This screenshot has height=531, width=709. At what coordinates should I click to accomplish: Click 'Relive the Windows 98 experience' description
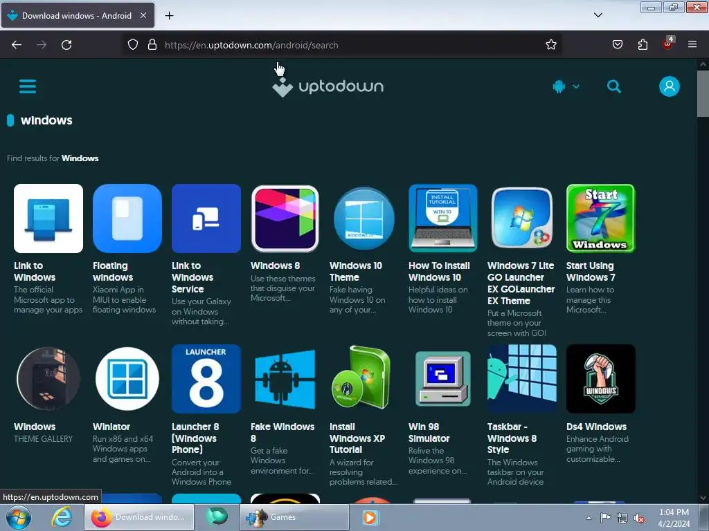[x=438, y=460]
